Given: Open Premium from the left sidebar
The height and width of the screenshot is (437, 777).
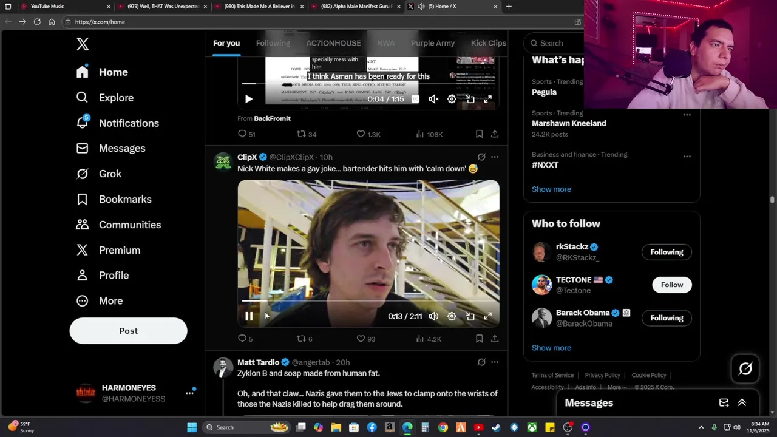Looking at the screenshot, I should click(x=108, y=250).
